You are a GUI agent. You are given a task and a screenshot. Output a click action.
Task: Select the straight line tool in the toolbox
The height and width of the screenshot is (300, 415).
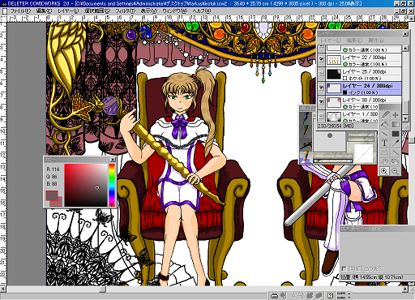[385, 134]
